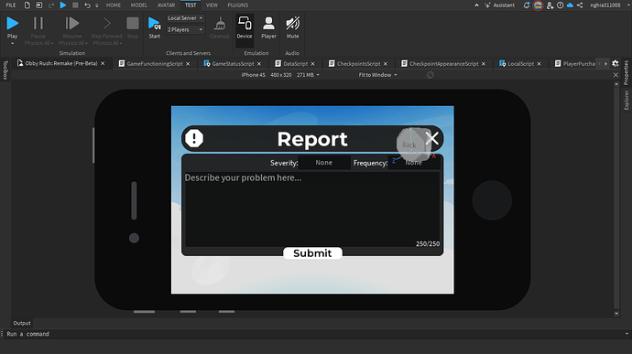The height and width of the screenshot is (354, 632).
Task: Close the DataScript tab
Action: click(312, 64)
